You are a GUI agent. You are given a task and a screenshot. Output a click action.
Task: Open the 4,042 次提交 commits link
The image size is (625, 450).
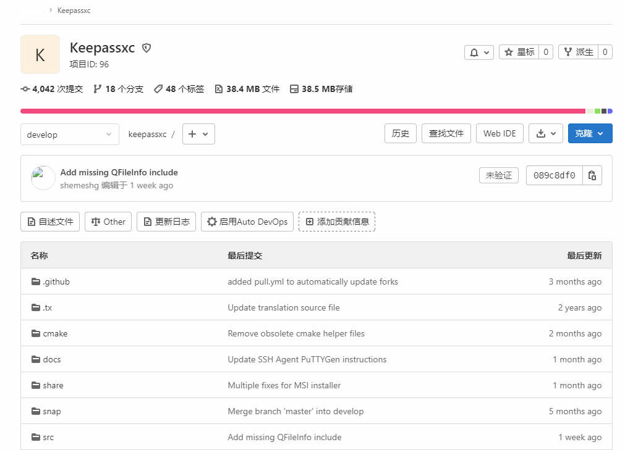click(x=52, y=89)
